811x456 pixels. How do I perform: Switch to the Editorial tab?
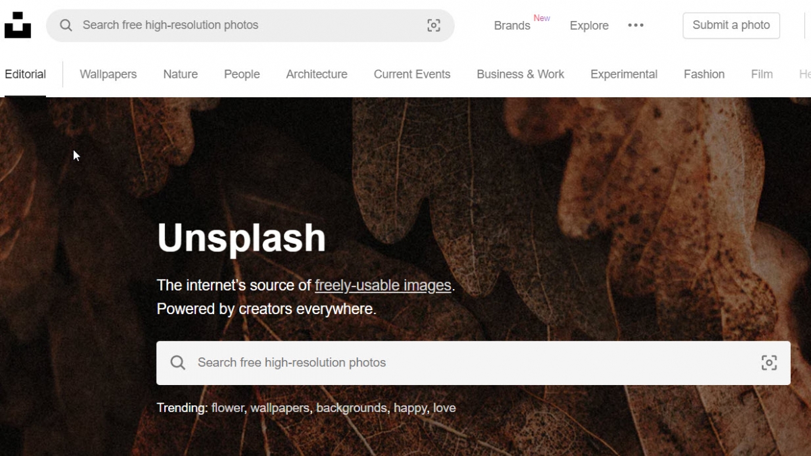pyautogui.click(x=25, y=74)
